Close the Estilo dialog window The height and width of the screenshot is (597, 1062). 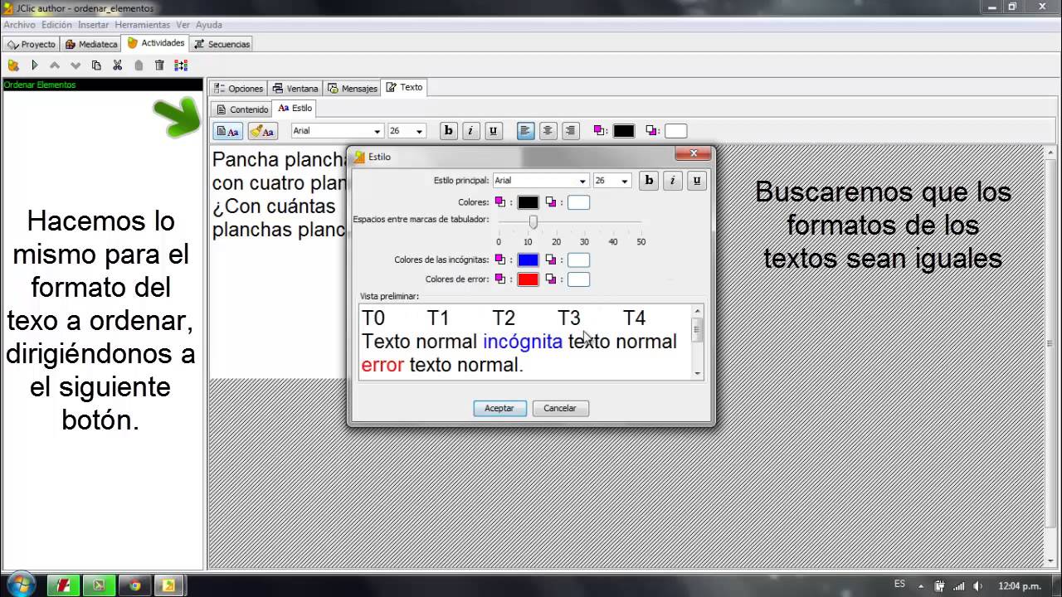coord(692,154)
